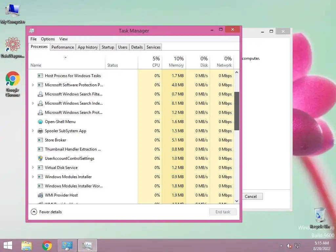Expand Spooler SubSystem App group
336x252 pixels.
coord(33,131)
